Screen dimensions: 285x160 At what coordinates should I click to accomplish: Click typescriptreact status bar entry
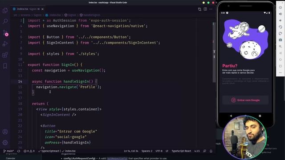pos(49,151)
